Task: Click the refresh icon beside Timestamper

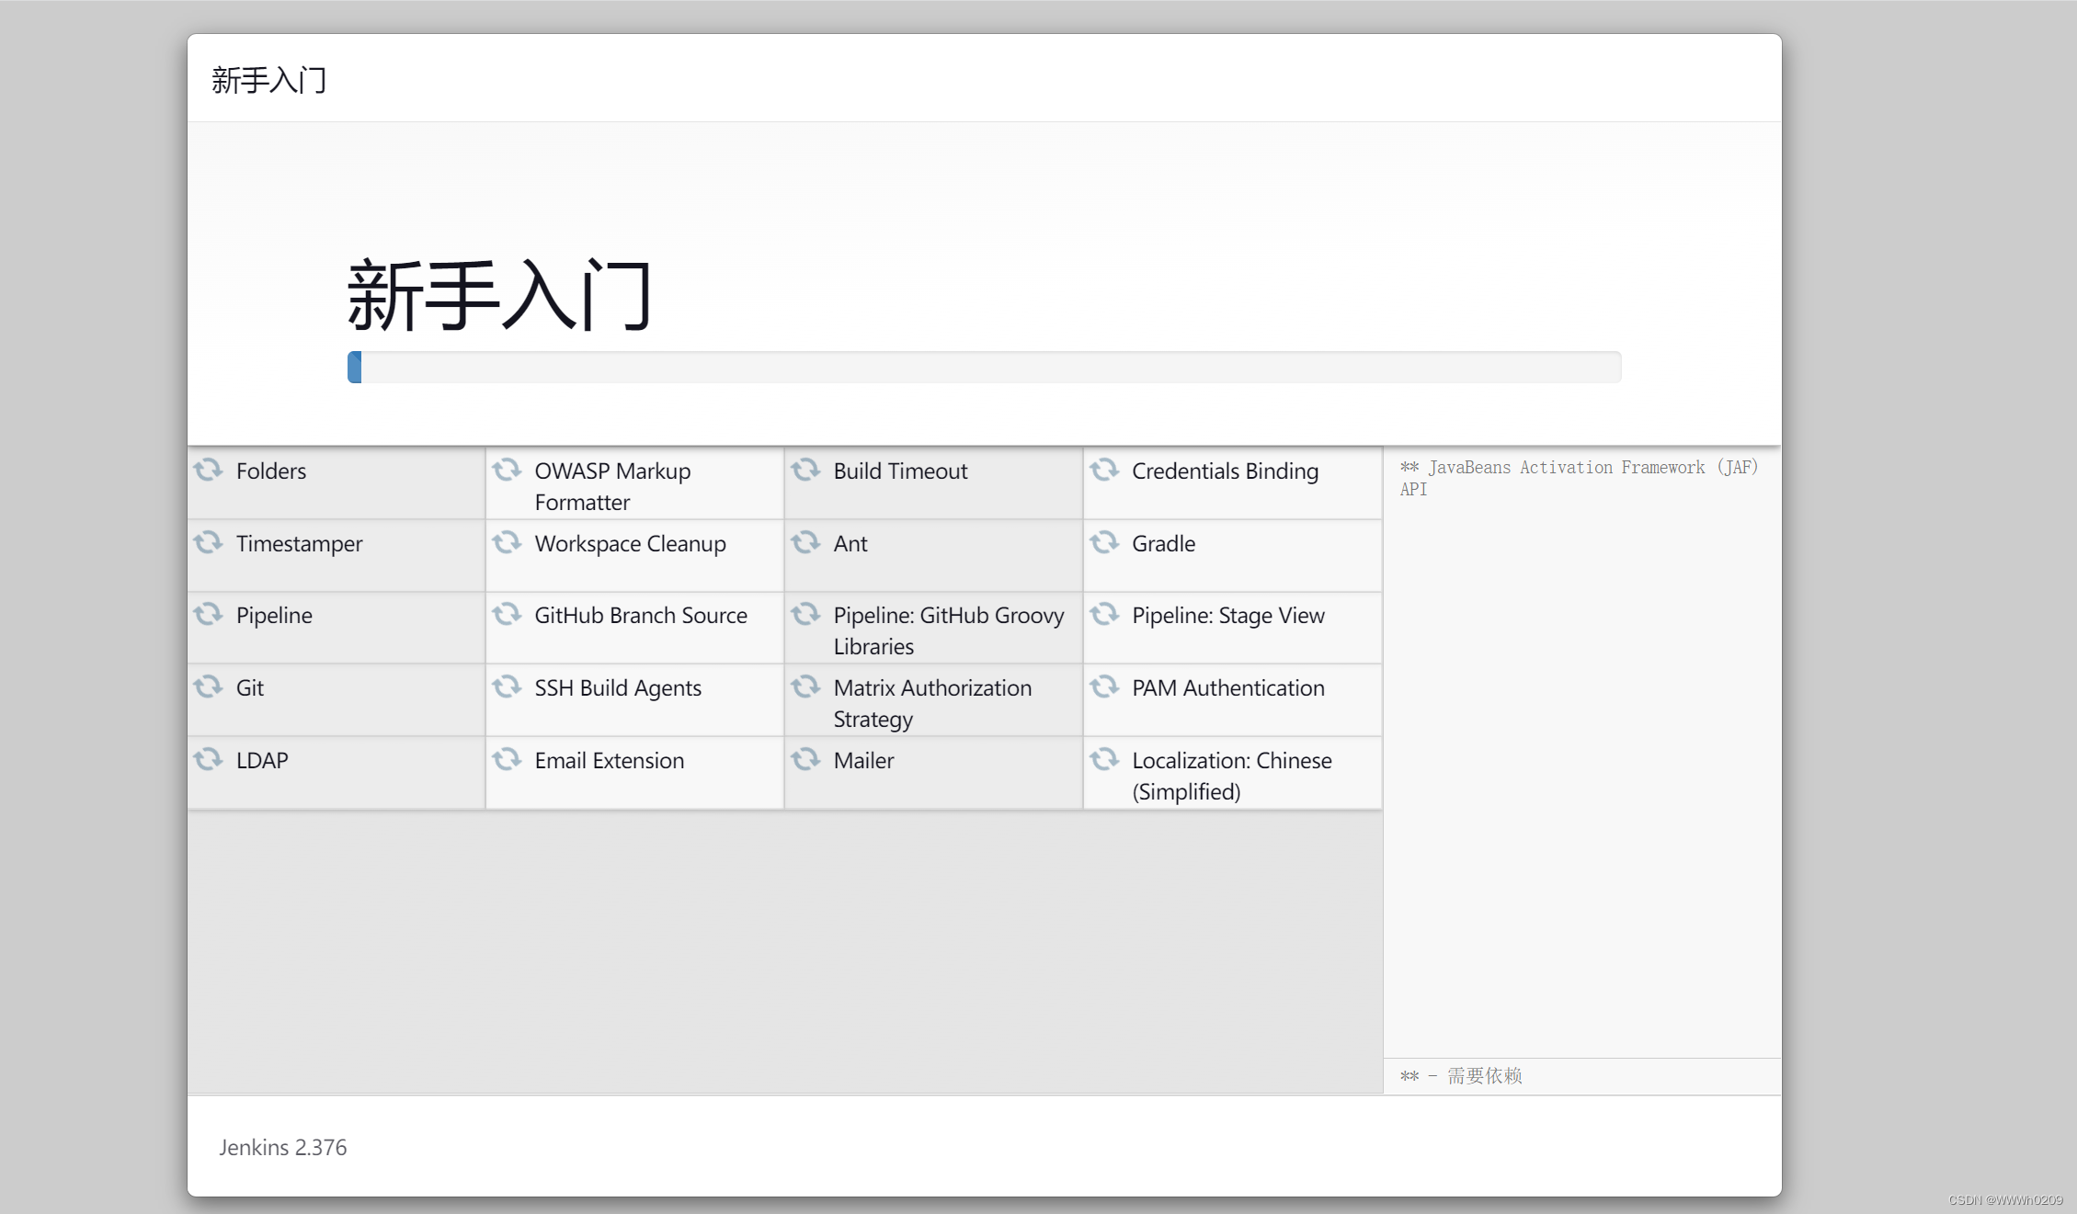Action: pyautogui.click(x=208, y=542)
